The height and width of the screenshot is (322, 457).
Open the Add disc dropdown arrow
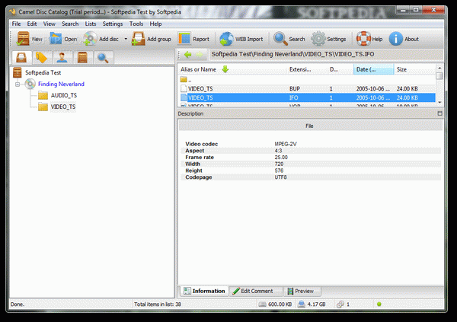[126, 39]
